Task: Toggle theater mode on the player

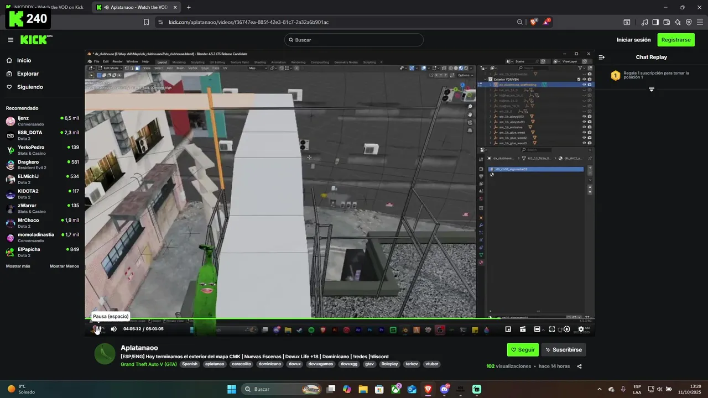Action: pyautogui.click(x=537, y=329)
